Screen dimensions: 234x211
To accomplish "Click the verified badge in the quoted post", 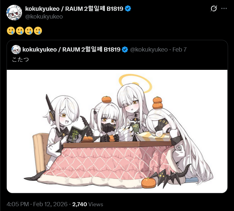I will 125,49.
